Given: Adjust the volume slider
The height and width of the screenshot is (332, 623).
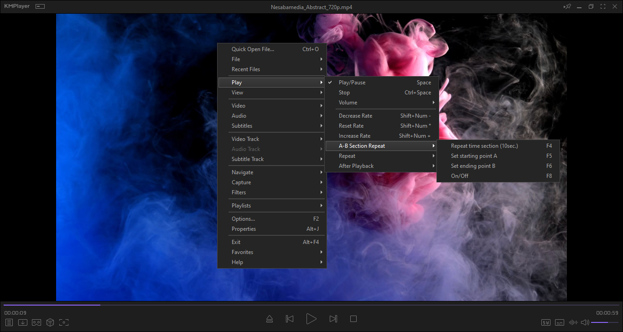Looking at the screenshot, I should pyautogui.click(x=605, y=322).
